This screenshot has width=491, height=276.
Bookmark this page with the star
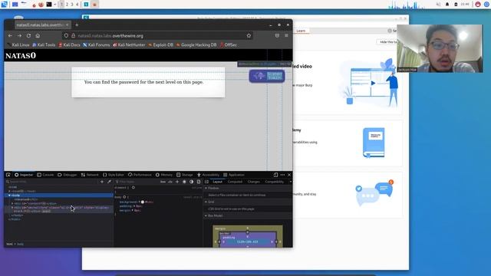tap(249, 36)
